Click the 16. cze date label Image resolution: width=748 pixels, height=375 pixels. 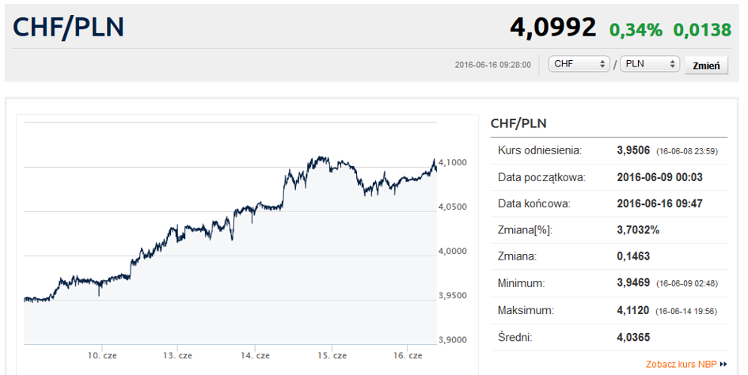pos(408,355)
